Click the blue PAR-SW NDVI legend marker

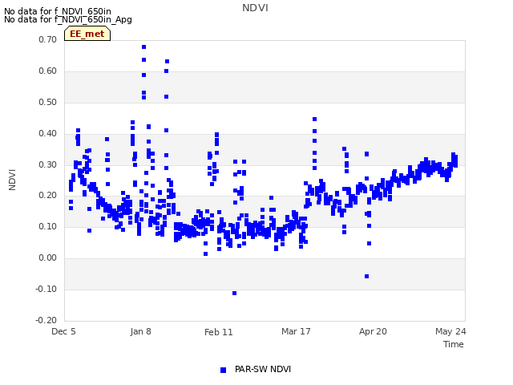pyautogui.click(x=223, y=370)
